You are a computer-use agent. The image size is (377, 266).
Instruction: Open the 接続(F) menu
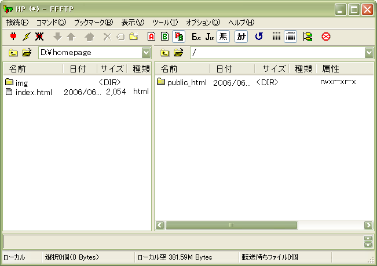coord(17,23)
